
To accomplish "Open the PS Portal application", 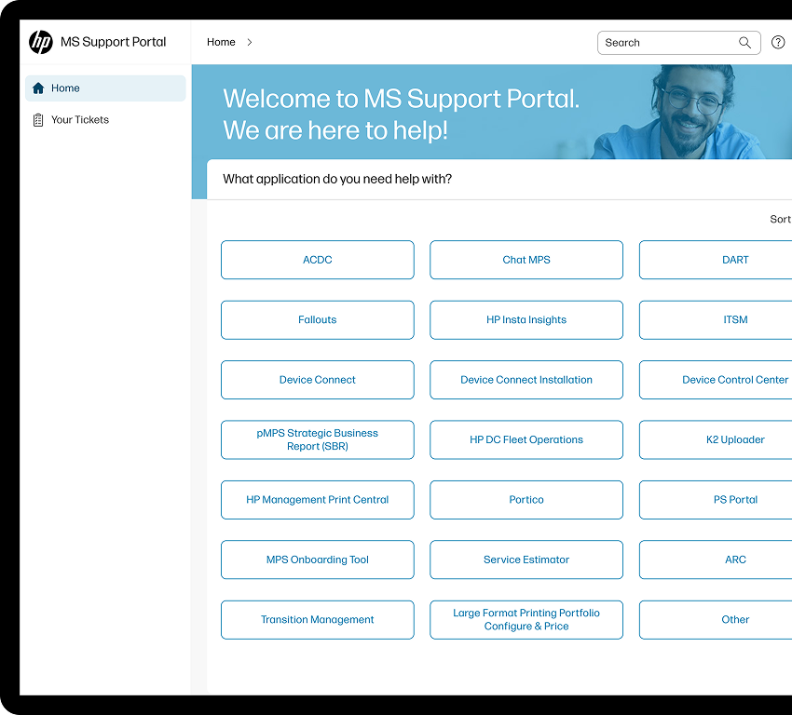I will coord(716,500).
